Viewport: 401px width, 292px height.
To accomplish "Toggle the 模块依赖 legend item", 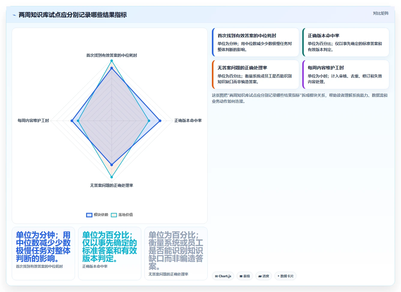I will [97, 215].
